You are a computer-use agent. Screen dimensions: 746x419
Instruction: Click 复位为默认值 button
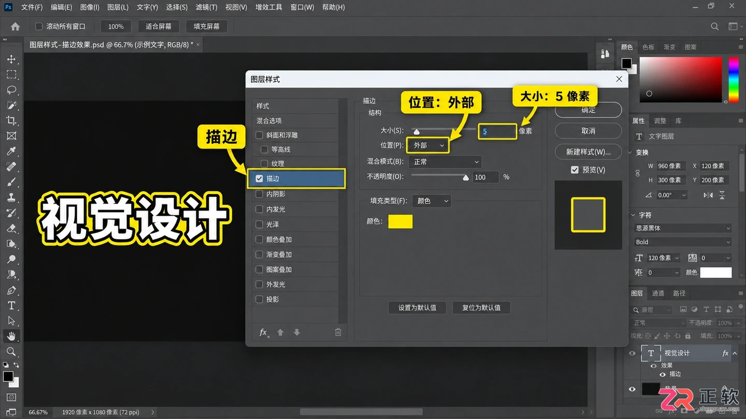click(481, 308)
